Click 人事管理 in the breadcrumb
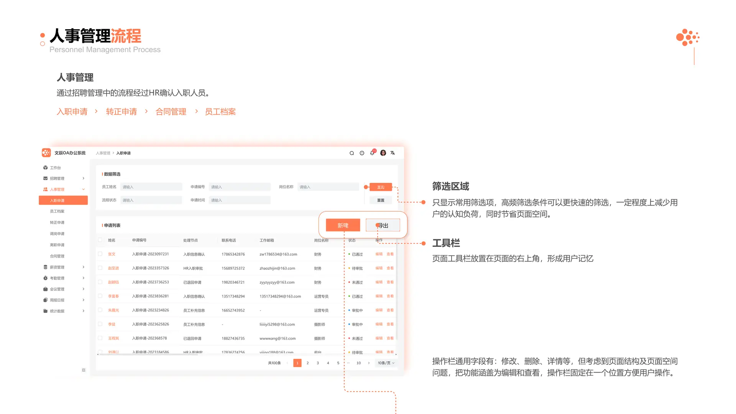This screenshot has width=736, height=414. 103,153
